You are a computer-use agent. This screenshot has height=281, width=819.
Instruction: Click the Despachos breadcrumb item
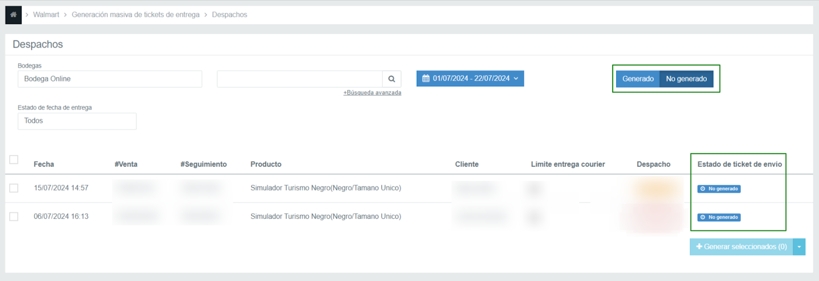point(229,15)
